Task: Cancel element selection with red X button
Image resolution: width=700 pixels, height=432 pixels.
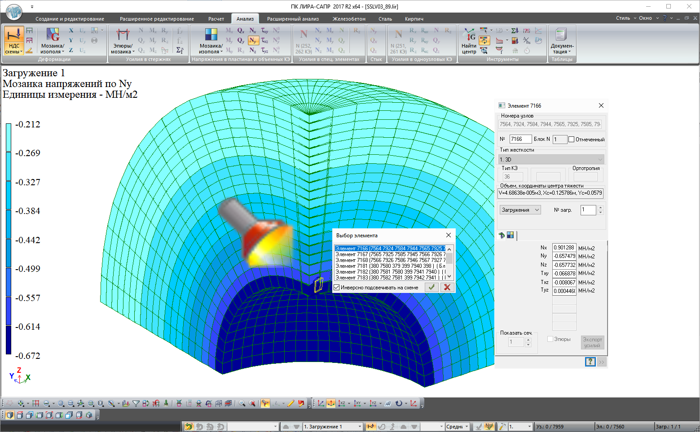Action: 447,288
